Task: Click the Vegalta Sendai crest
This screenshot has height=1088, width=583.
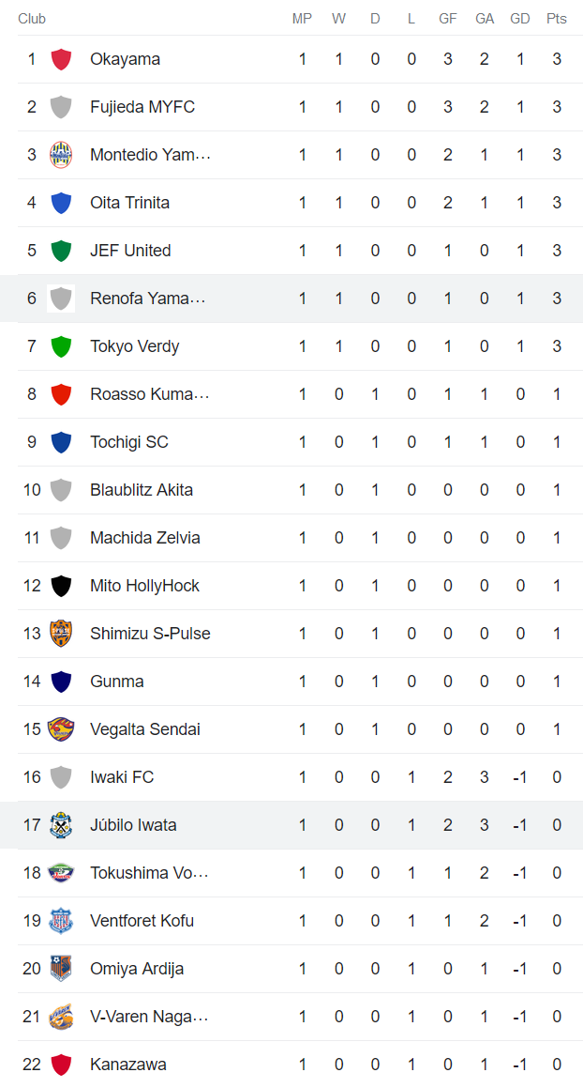Action: [x=60, y=728]
